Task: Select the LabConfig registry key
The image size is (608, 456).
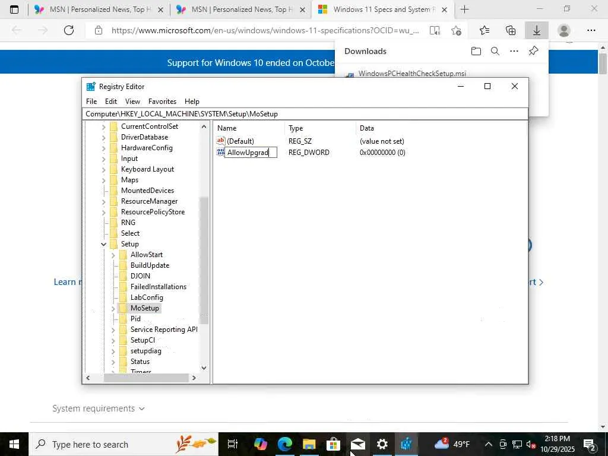Action: [147, 297]
